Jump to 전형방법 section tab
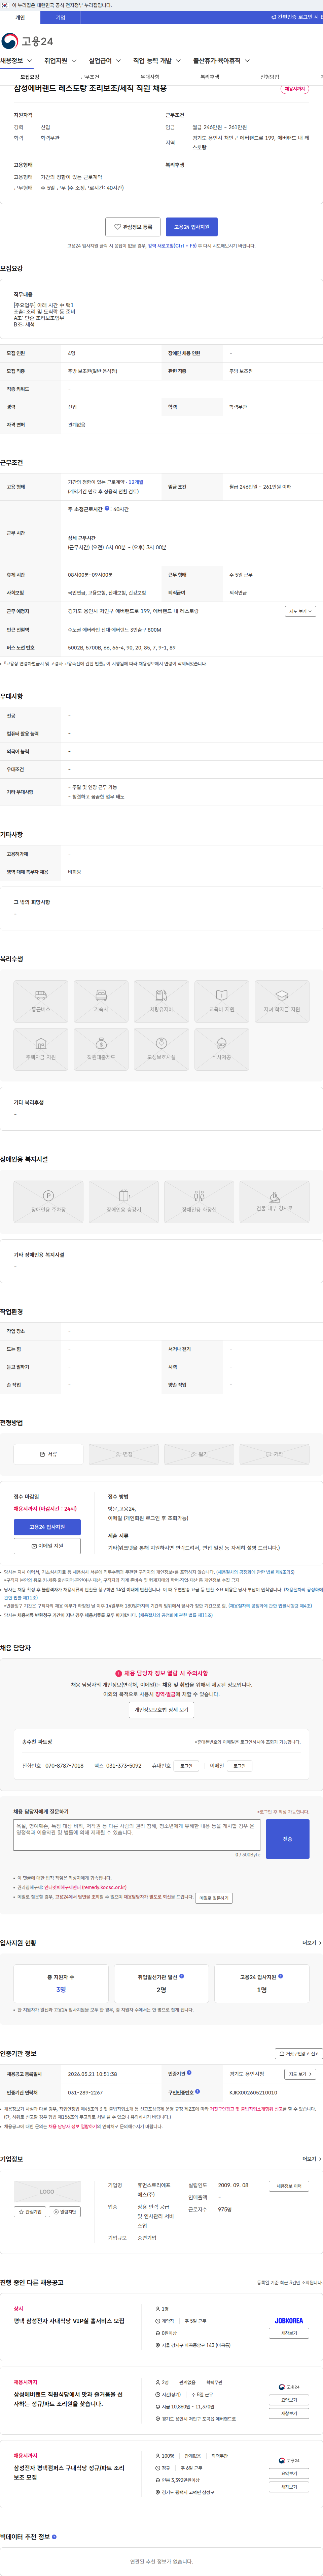This screenshot has width=323, height=2576. click(269, 77)
